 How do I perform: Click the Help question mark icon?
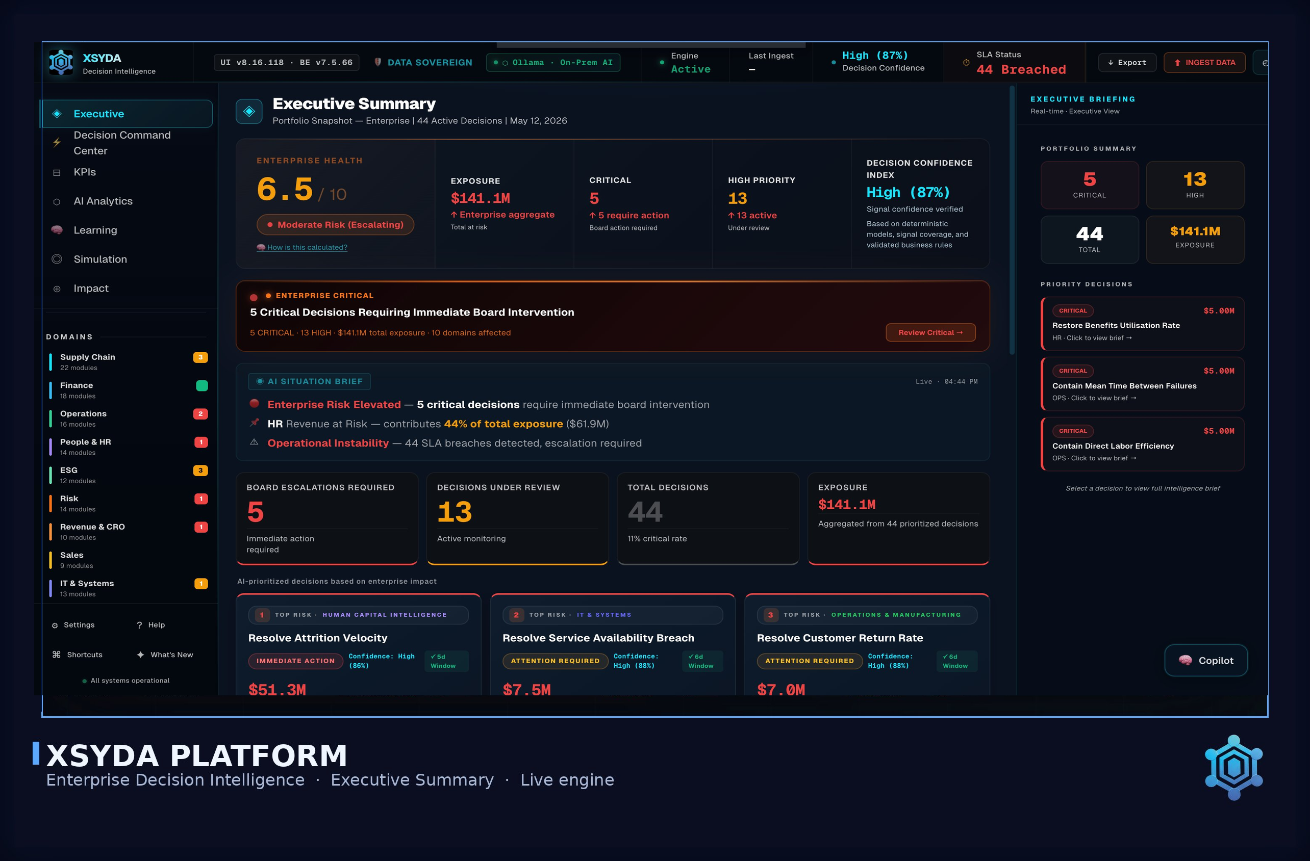pos(139,625)
